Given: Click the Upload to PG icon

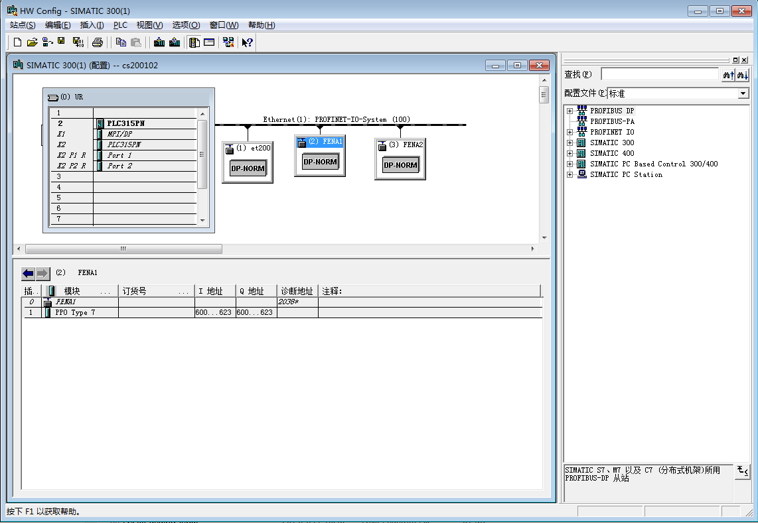Looking at the screenshot, I should pyautogui.click(x=175, y=42).
